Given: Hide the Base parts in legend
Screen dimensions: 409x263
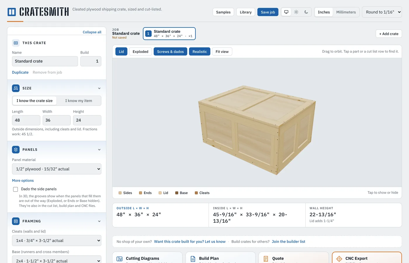Looking at the screenshot, I should tap(181, 193).
